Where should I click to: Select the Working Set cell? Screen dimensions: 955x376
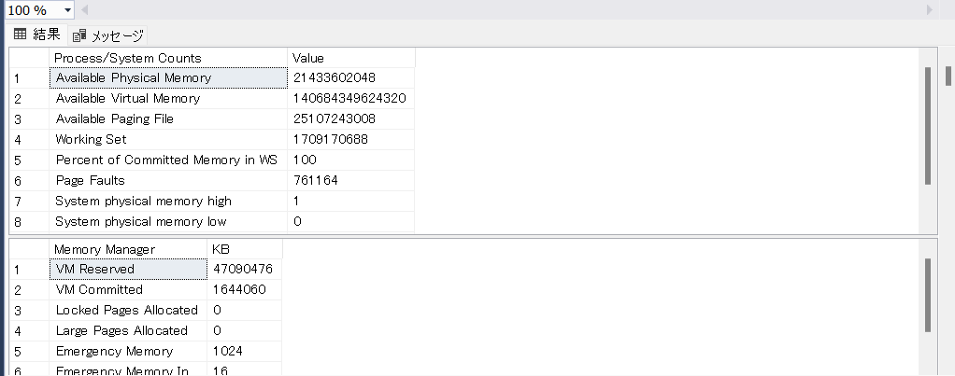(x=168, y=139)
